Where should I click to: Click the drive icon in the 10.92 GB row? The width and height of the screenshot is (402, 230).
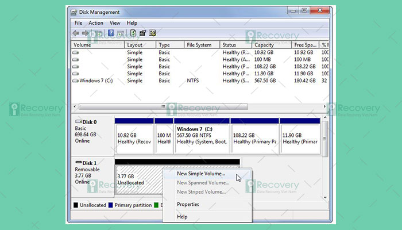(x=75, y=52)
